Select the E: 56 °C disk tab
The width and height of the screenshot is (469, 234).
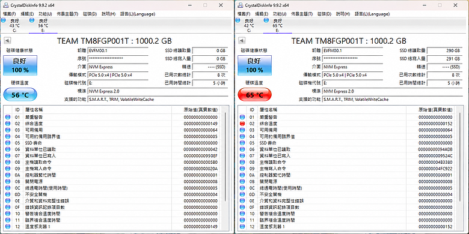[43, 25]
